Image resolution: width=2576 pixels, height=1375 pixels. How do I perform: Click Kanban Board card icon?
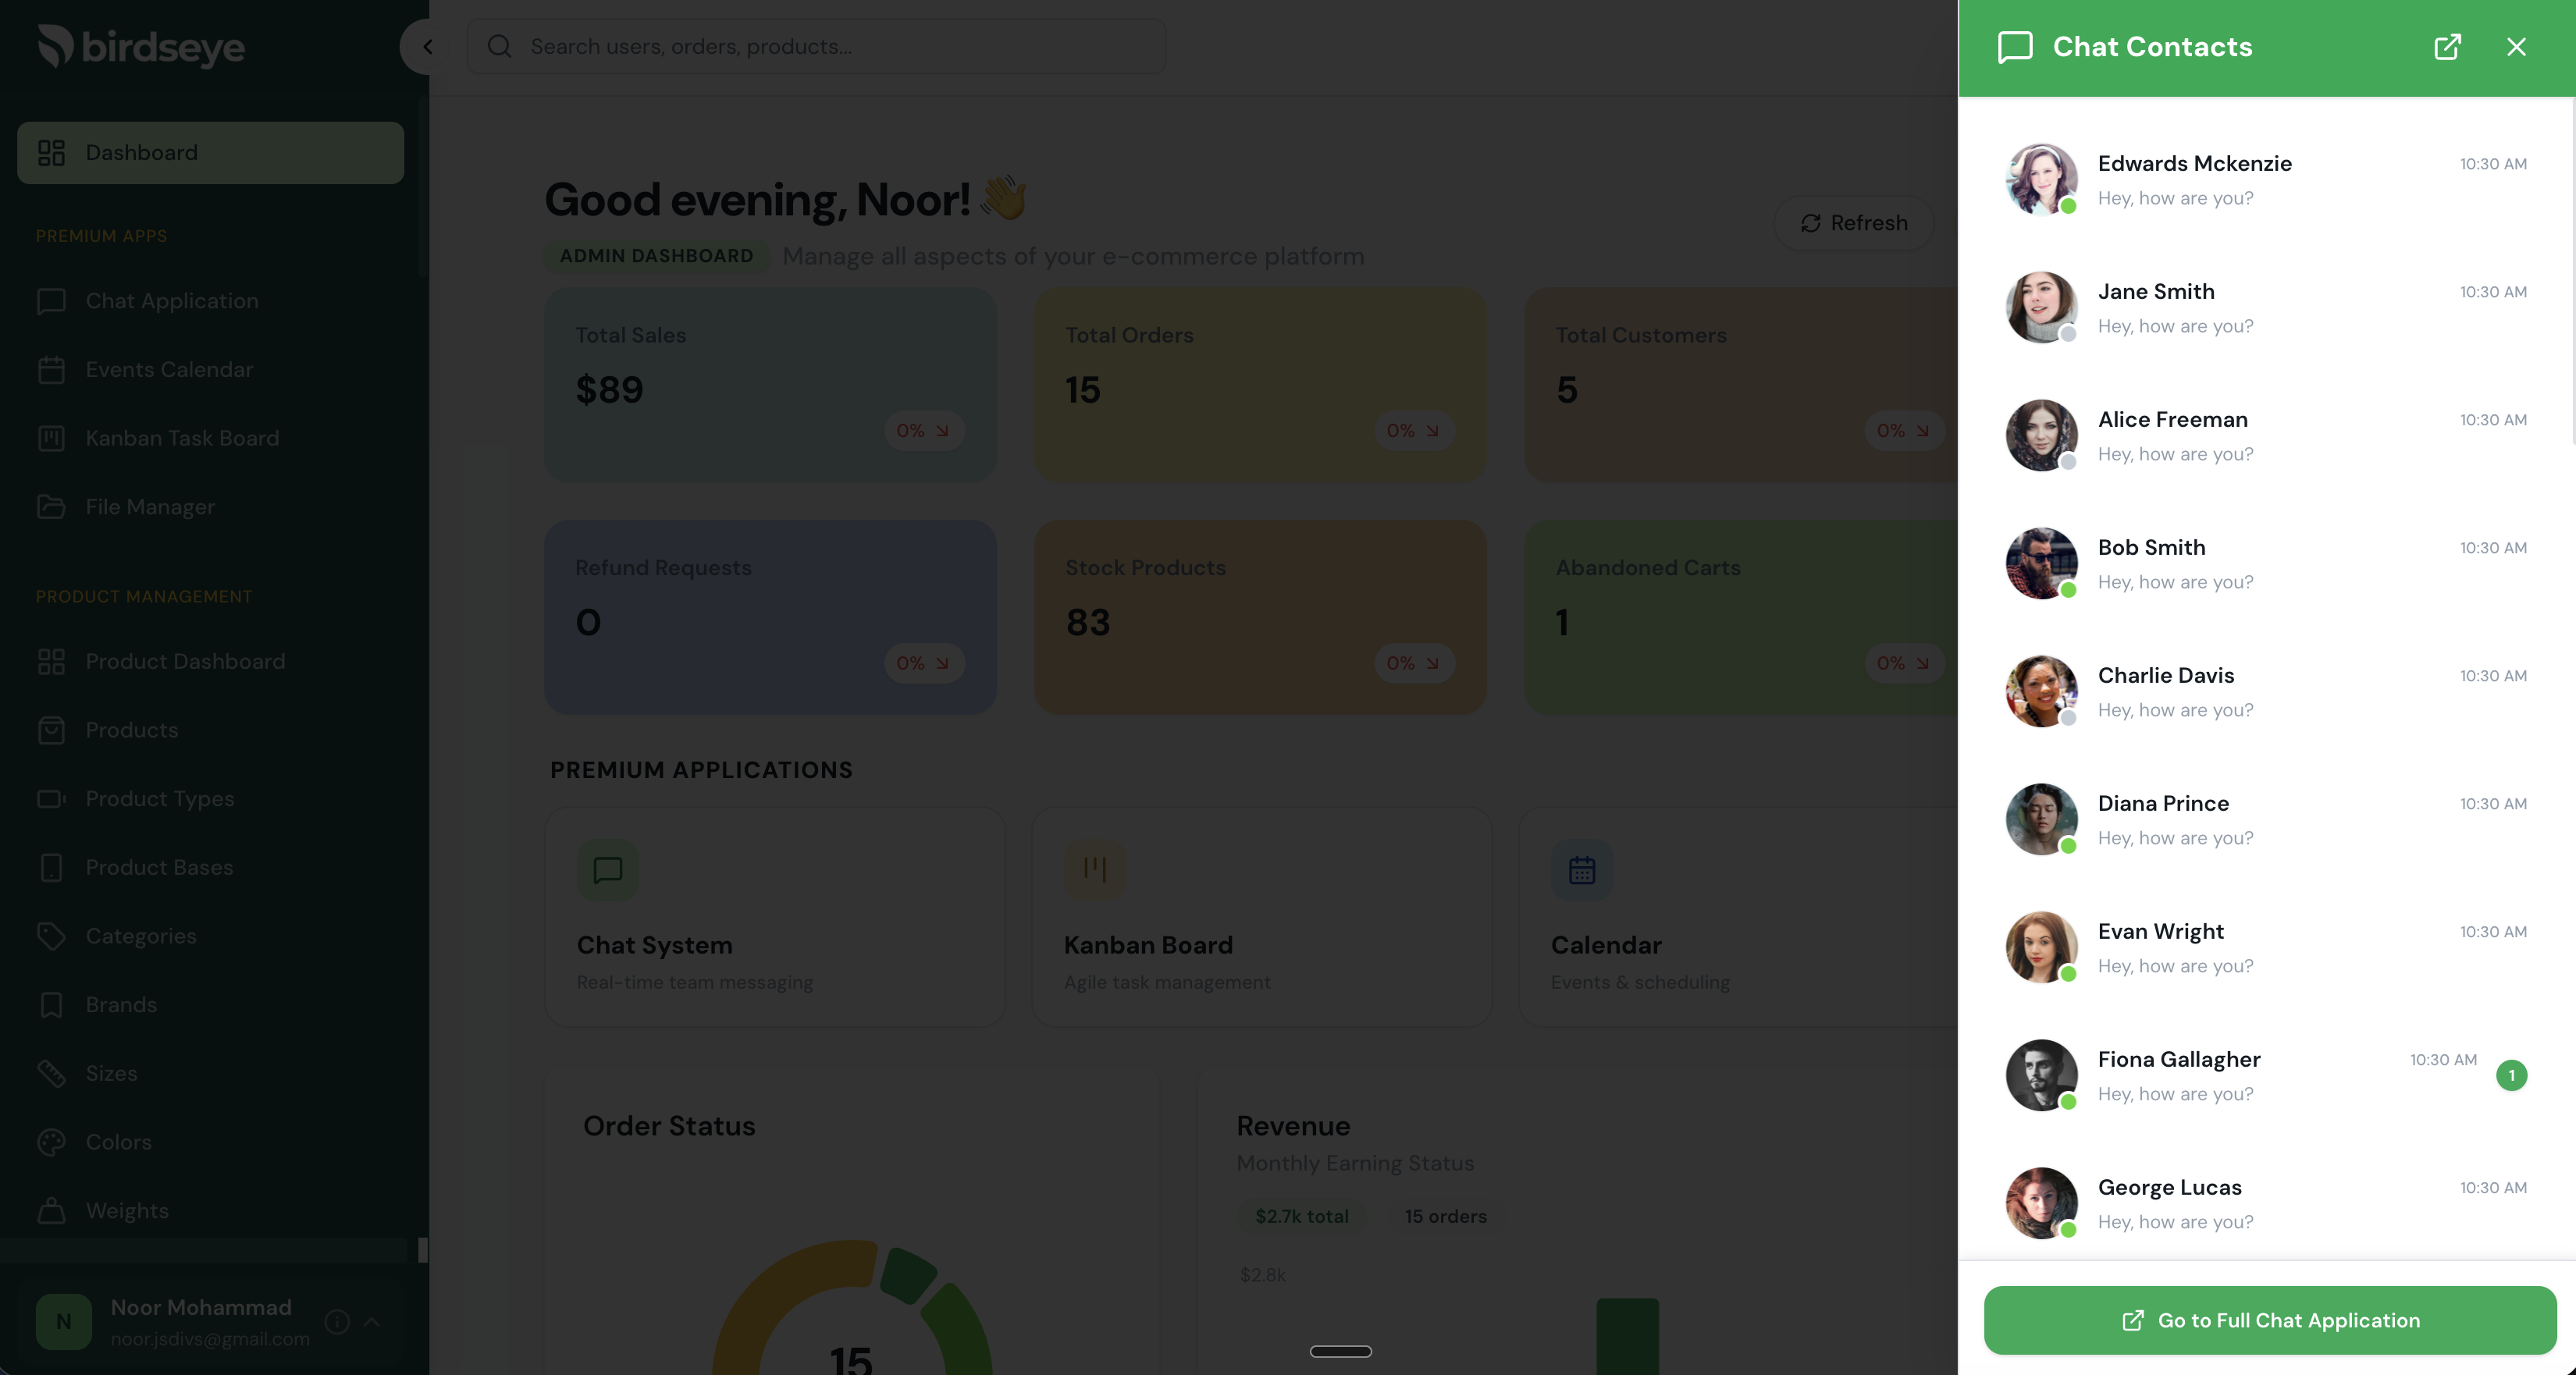pos(1095,870)
